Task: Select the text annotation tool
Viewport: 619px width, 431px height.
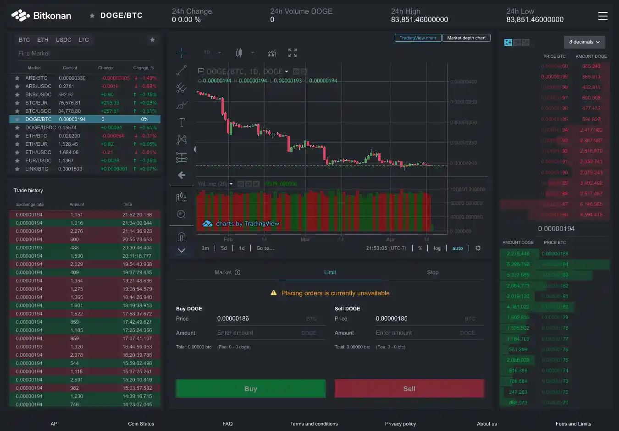Action: (182, 122)
